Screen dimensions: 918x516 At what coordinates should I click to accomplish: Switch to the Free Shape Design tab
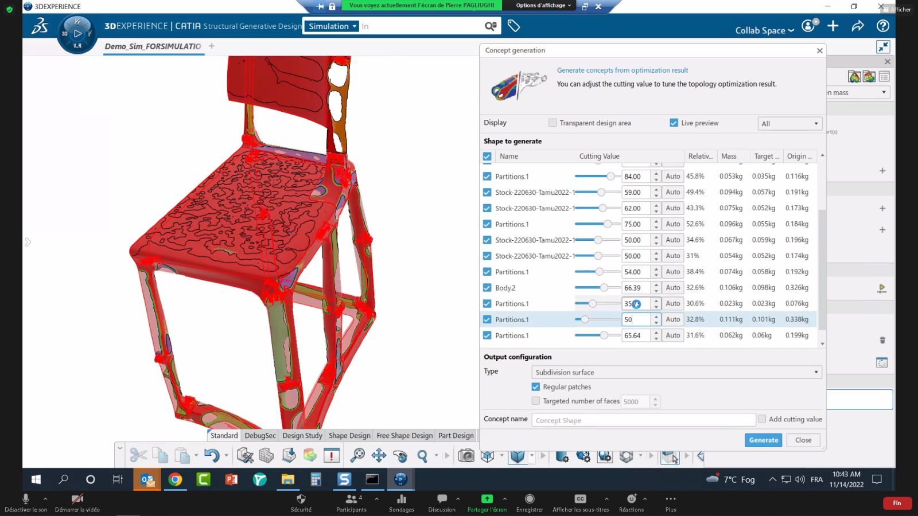[404, 436]
